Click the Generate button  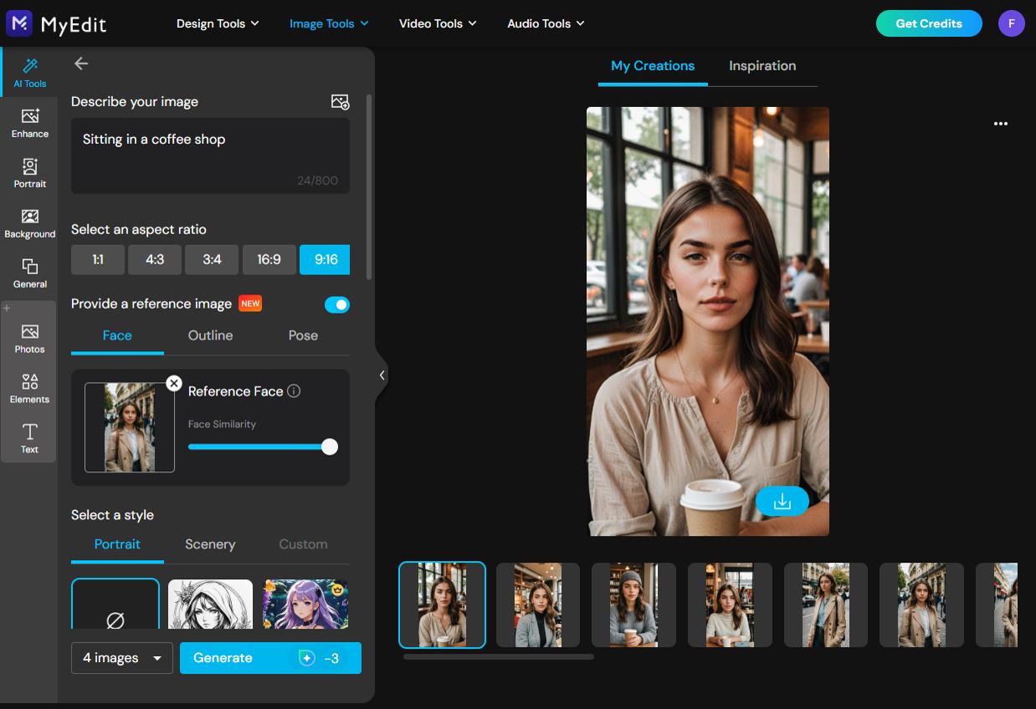pyautogui.click(x=269, y=658)
